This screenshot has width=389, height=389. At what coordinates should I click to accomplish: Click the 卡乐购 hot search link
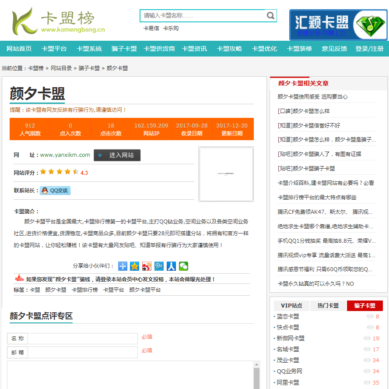[171, 28]
